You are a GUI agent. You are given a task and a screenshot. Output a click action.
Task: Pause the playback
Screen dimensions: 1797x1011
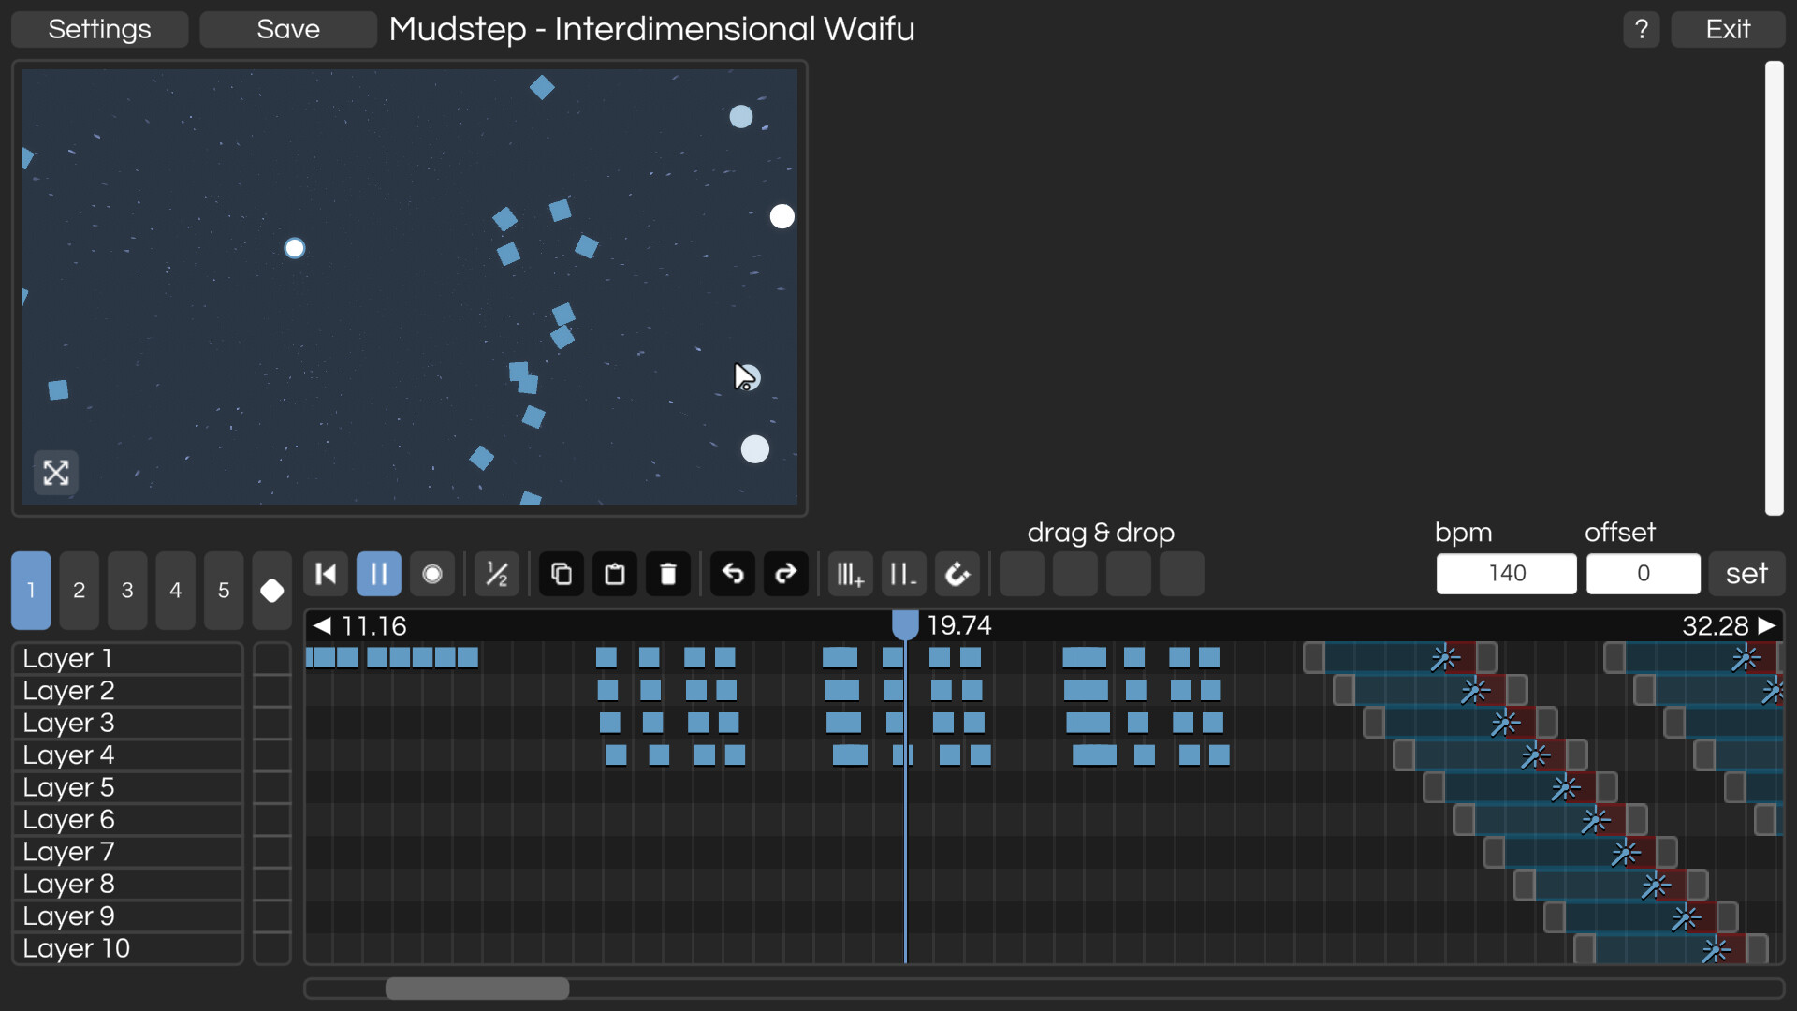coord(379,574)
